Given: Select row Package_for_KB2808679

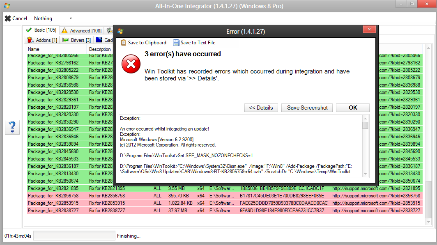Looking at the screenshot, I should [x=70, y=78].
